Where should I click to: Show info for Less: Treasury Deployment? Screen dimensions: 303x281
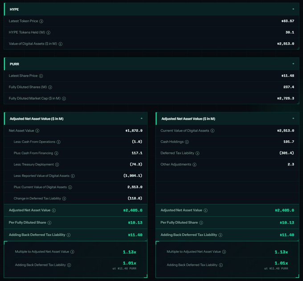pos(57,164)
